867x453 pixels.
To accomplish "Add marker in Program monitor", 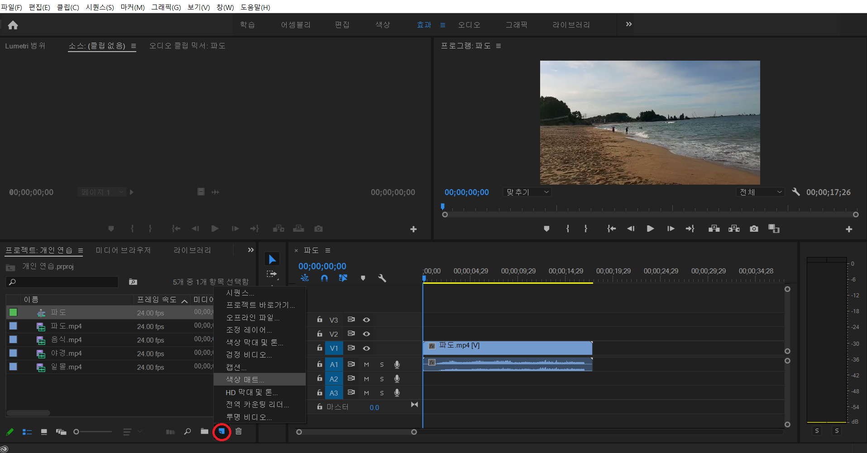I will tap(546, 229).
